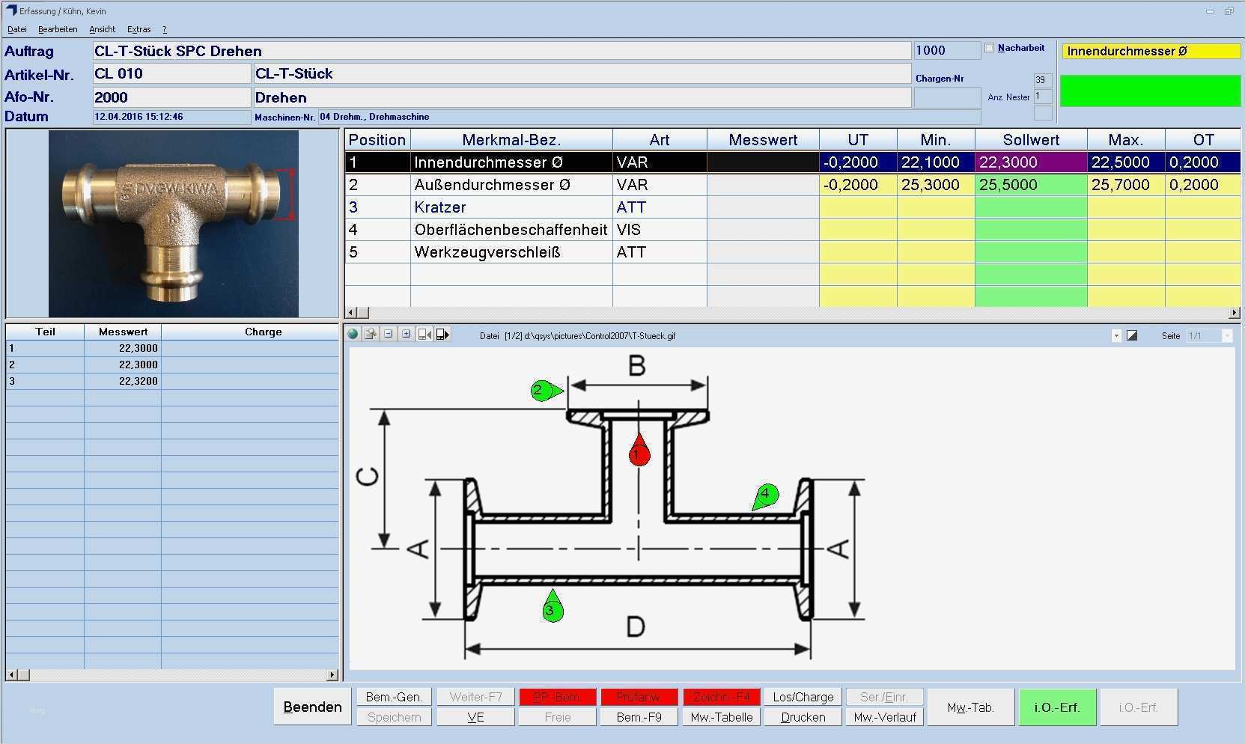Click the T-piece product photo

click(174, 224)
